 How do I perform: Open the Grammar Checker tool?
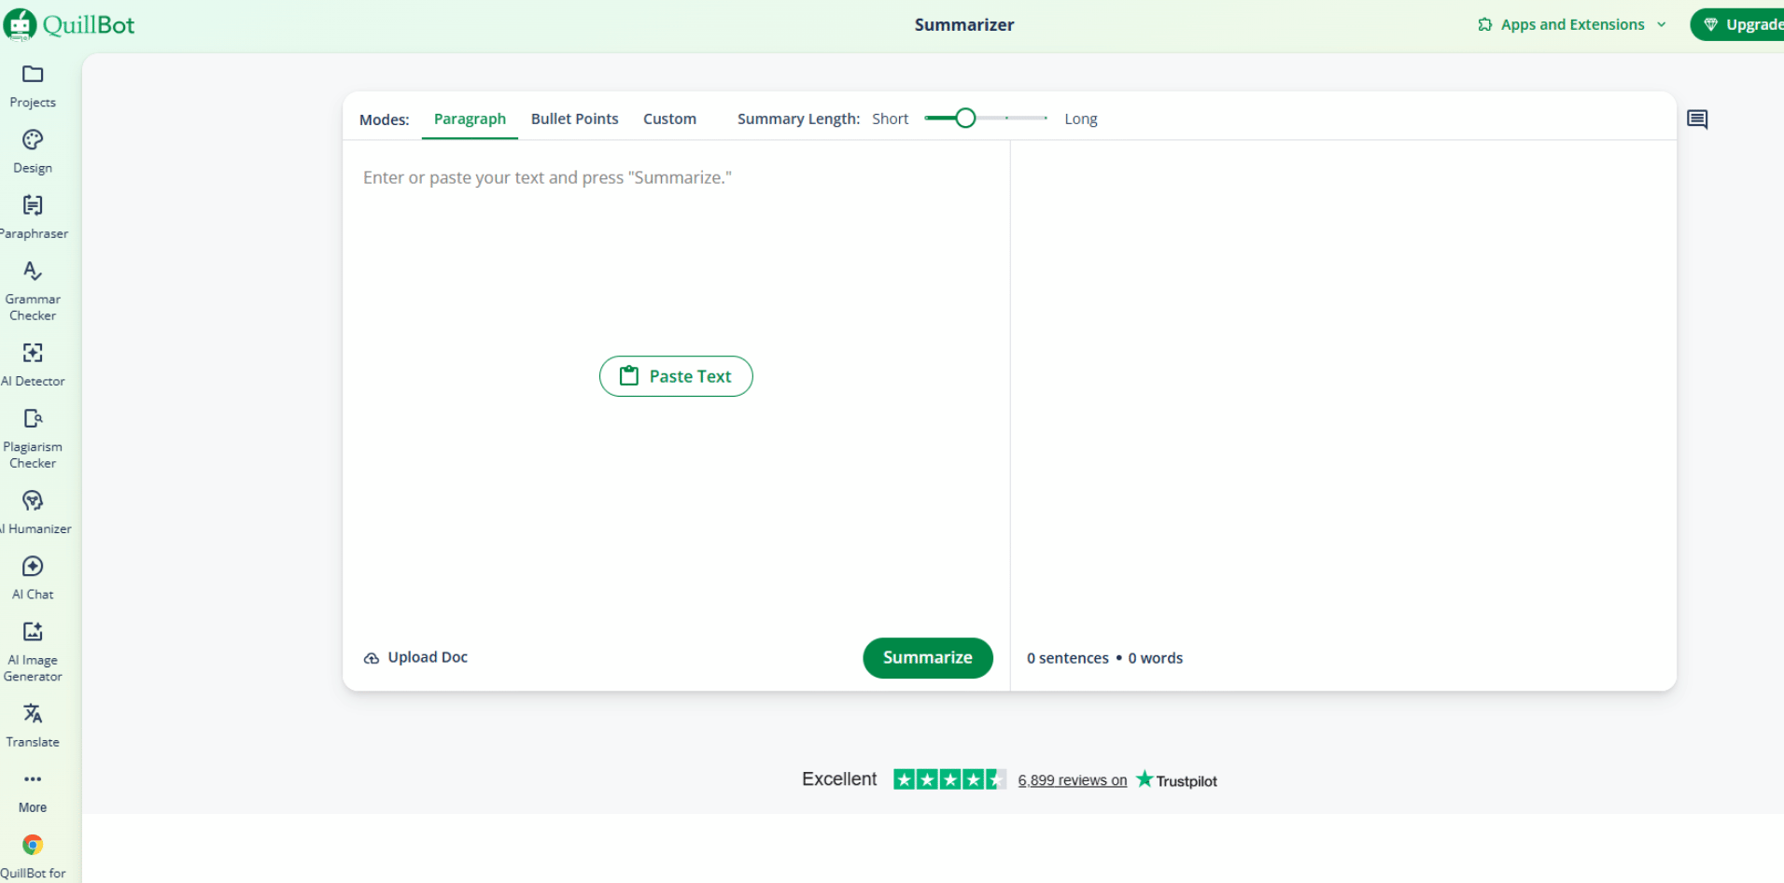coord(33,291)
